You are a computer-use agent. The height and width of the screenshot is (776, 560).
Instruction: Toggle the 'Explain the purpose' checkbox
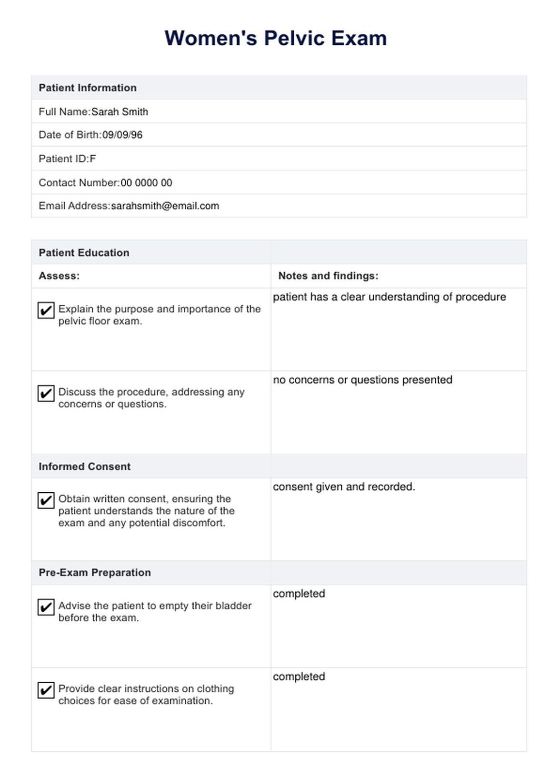[46, 310]
